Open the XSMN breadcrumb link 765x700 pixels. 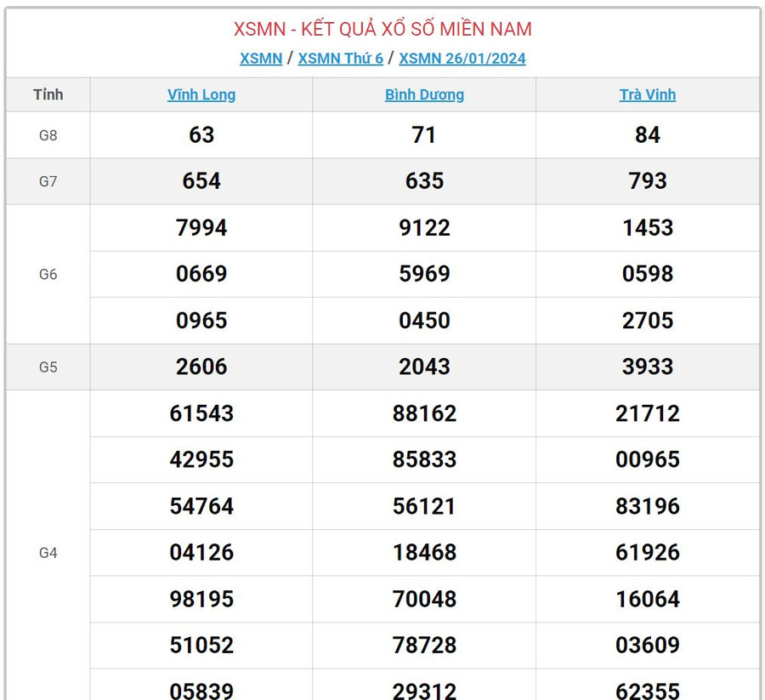tap(261, 58)
